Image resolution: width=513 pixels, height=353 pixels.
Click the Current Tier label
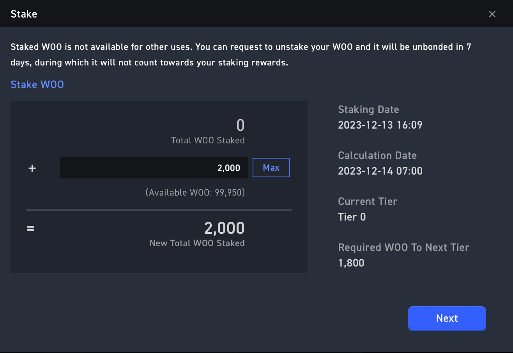[x=368, y=201]
